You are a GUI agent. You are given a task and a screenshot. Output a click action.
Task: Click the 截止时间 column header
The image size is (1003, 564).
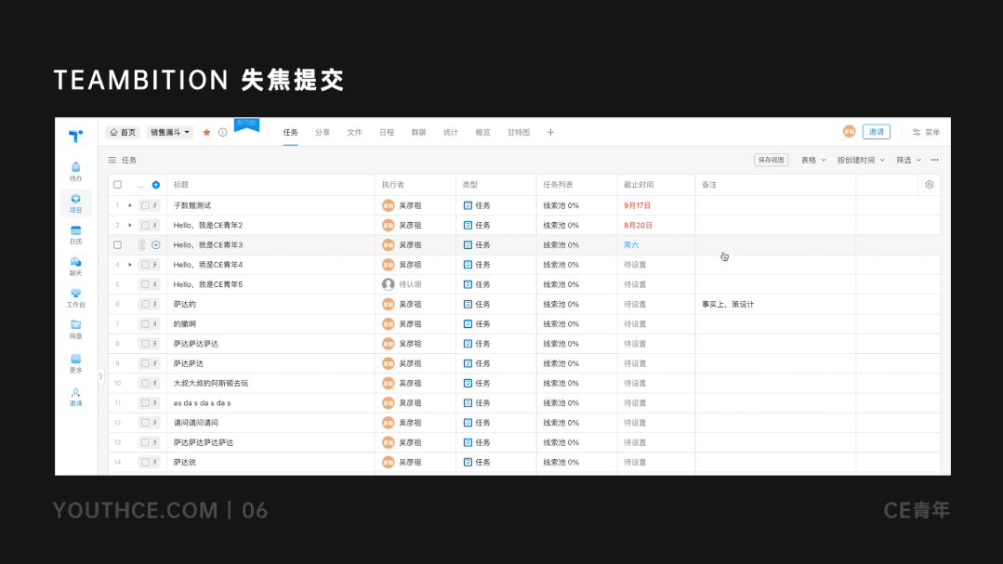click(639, 185)
